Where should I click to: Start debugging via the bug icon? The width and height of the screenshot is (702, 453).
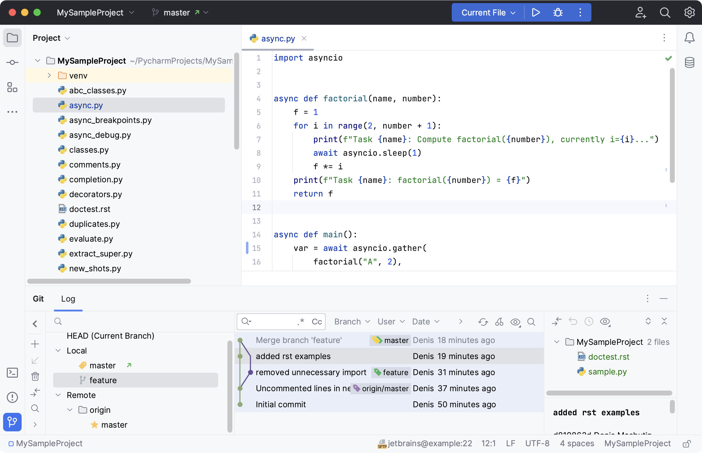[x=558, y=12]
